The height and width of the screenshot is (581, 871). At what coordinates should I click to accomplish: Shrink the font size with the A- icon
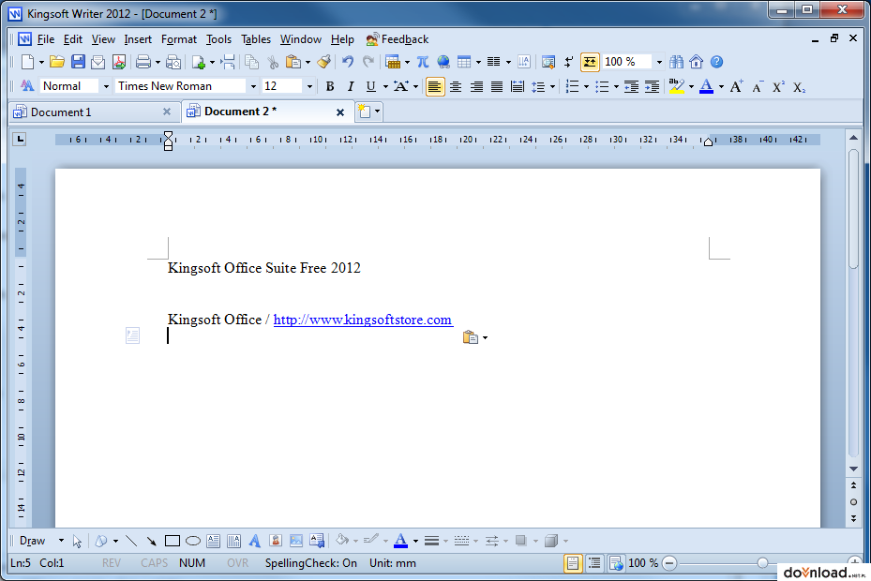(758, 86)
